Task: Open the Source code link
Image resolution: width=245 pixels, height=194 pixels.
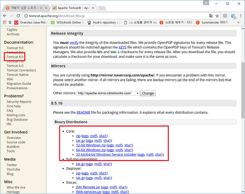Action: [16, 142]
